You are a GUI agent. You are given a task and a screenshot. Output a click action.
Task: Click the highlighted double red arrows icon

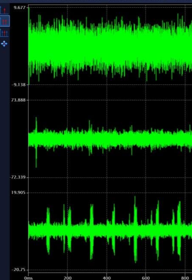4,21
